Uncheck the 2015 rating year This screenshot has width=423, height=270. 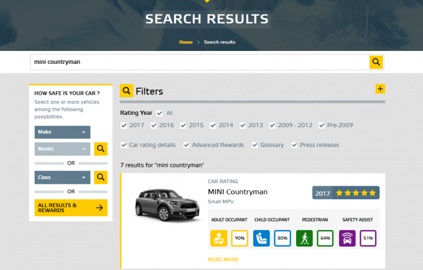click(x=183, y=125)
